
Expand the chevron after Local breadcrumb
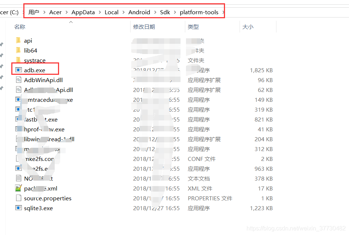coord(123,12)
